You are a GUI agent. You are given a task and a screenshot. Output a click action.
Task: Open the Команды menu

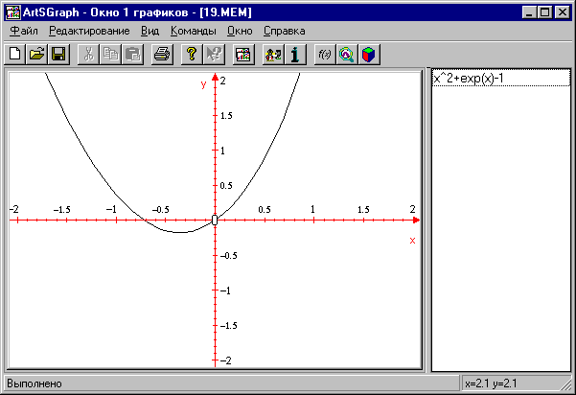[193, 31]
